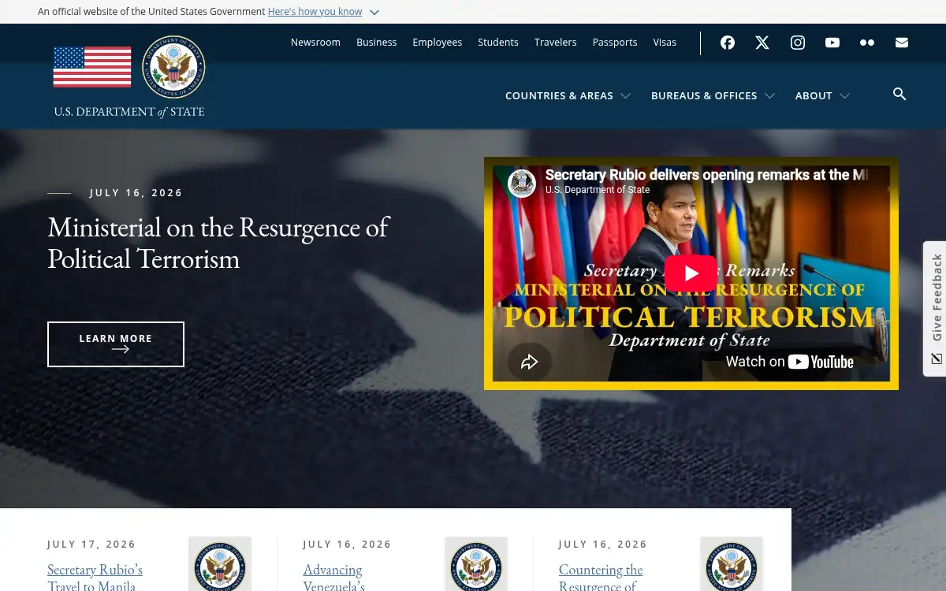946x591 pixels.
Task: Open Employees page
Action: [437, 43]
